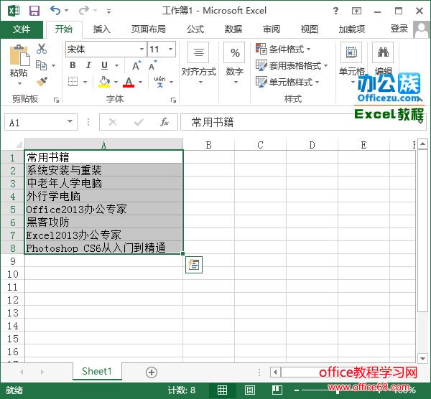431x399 pixels.
Task: Expand the 粘贴 options arrow
Action: [19, 83]
